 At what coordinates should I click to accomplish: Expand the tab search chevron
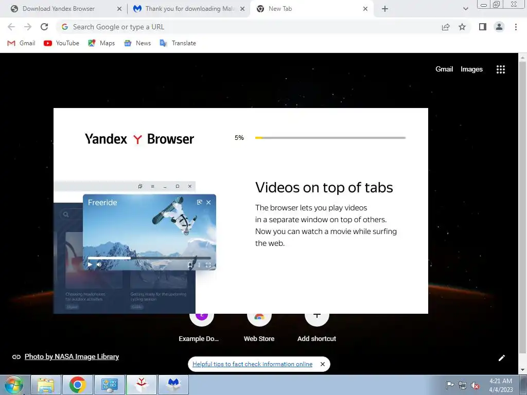tap(465, 9)
